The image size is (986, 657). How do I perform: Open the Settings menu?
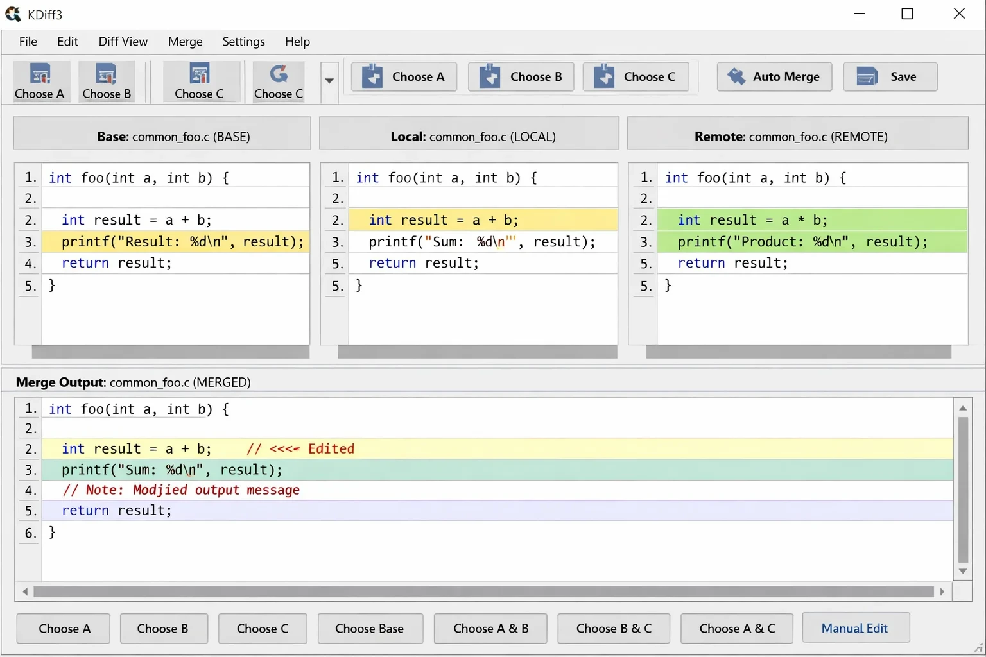coord(243,42)
